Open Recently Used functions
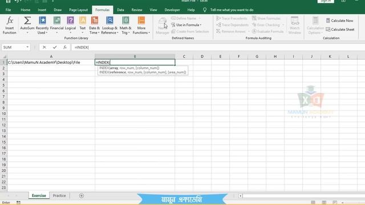 click(x=42, y=26)
